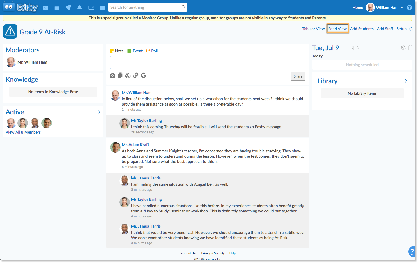Open the messages envelope icon in the top bar
The image size is (418, 263).
point(46,7)
